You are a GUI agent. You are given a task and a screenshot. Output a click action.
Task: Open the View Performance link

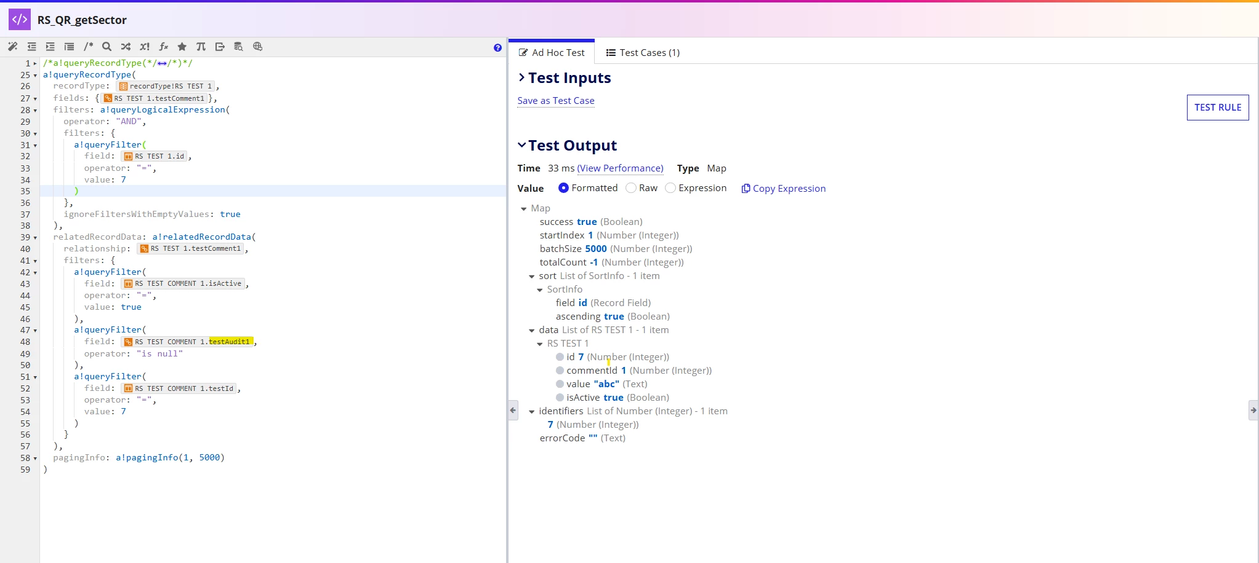point(620,168)
